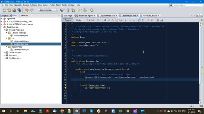Image resolution: width=204 pixels, height=114 pixels.
Task: Click the Last Edit icon in editor toolbar
Action: coord(89,20)
